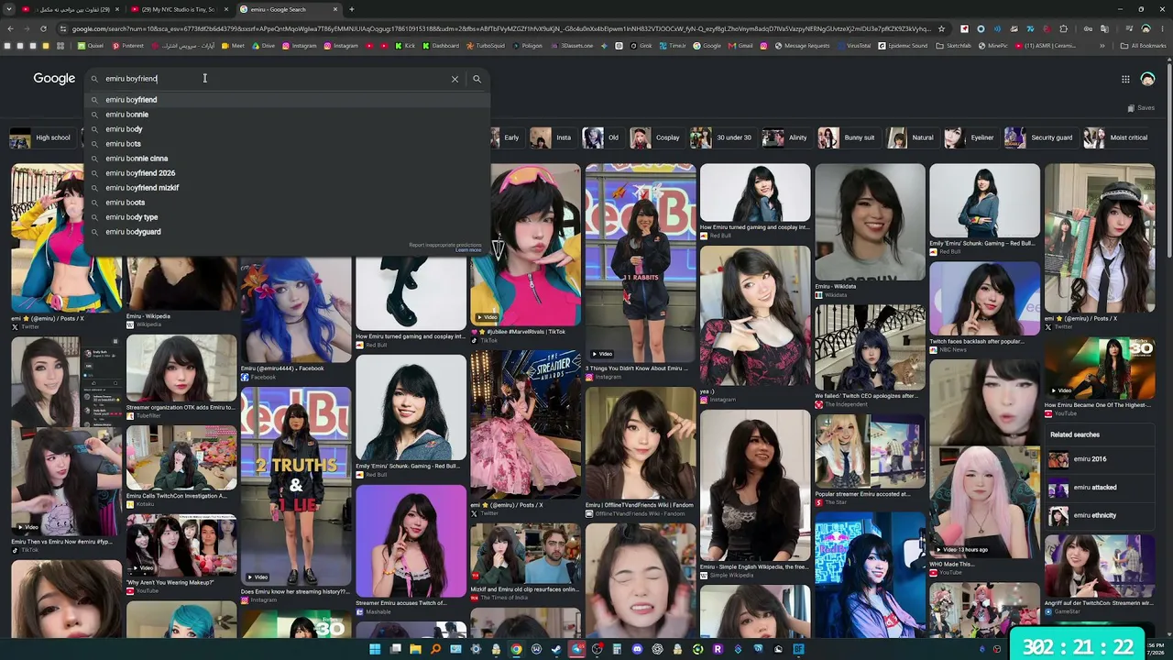Open '2 Truths & 1 Lie' Instagram video result

click(295, 486)
